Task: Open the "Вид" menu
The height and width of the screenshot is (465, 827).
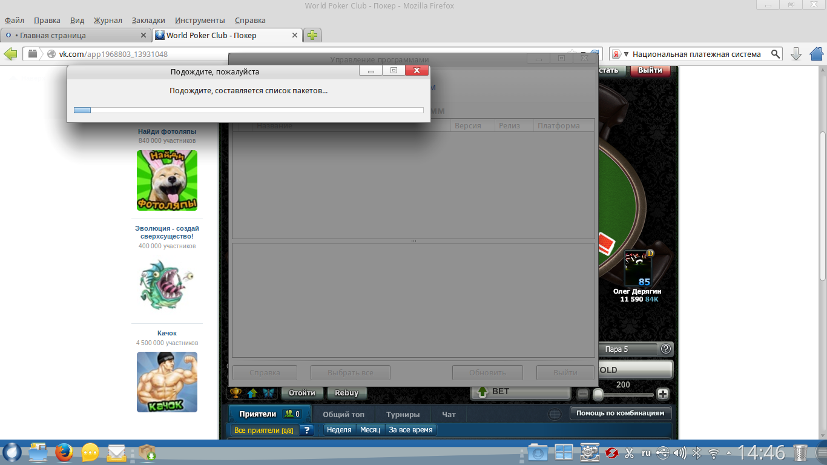Action: 77,20
